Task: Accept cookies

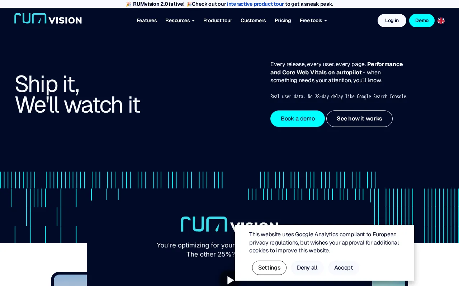Action: [x=344, y=268]
